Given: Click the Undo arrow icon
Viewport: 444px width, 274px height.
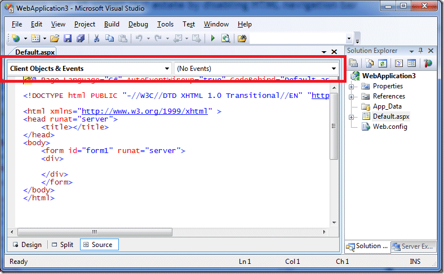Looking at the screenshot, I should (139, 38).
